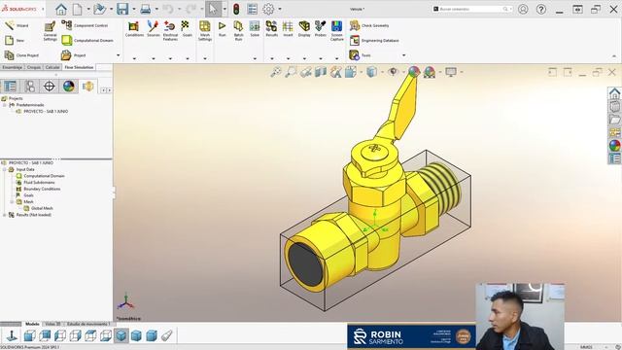Viewport: 622px width, 350px height.
Task: Click the Rebuild traffic light icon
Action: point(236,9)
